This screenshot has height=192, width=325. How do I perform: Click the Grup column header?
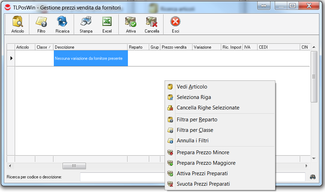click(154, 47)
